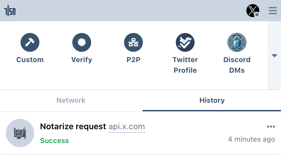Run the Twitter Profile plugin icon
This screenshot has width=281, height=166.
point(185,42)
